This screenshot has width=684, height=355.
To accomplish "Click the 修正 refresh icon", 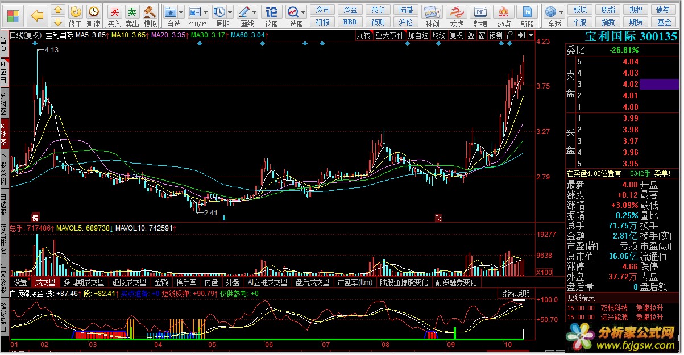I will [75, 11].
